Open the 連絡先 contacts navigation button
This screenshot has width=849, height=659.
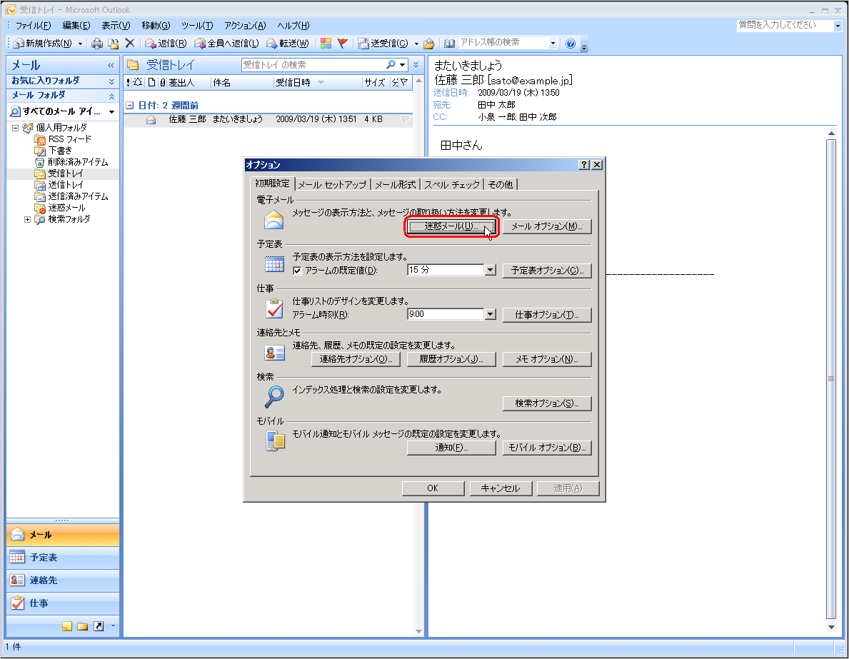(63, 580)
